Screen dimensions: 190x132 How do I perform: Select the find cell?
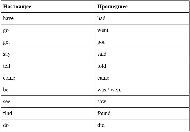click(x=48, y=113)
